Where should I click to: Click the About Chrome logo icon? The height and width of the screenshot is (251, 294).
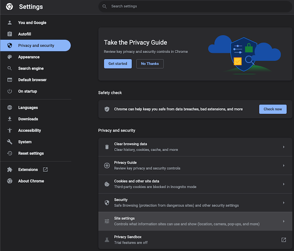pos(10,181)
